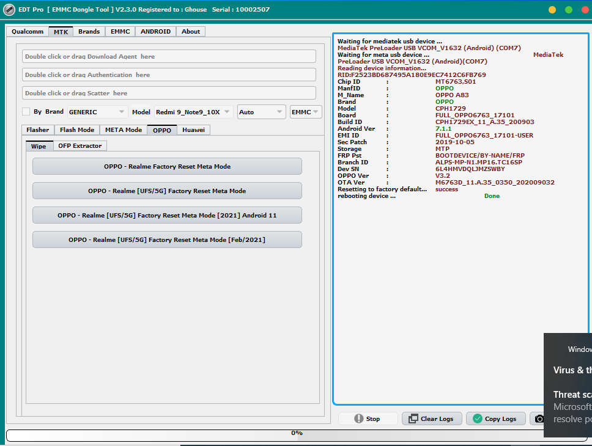
Task: Click the camera screenshot icon button
Action: click(x=539, y=419)
